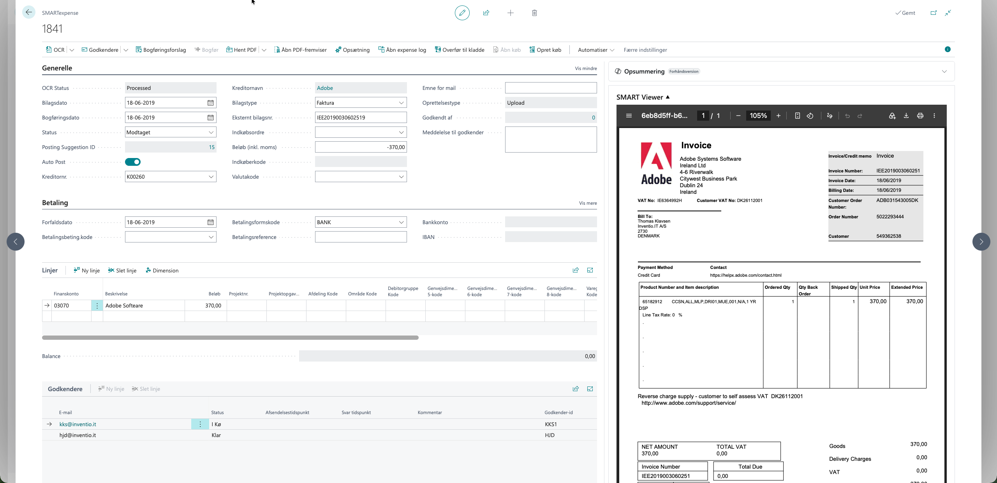Screen dimensions: 997x483
Task: Open the Bilagsdato calendar picker
Action: click(210, 103)
